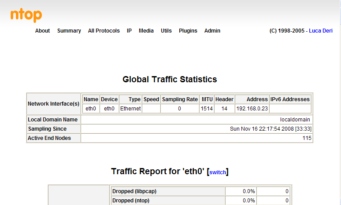Click the Sampling Rate column header
341x205 pixels.
pos(179,99)
